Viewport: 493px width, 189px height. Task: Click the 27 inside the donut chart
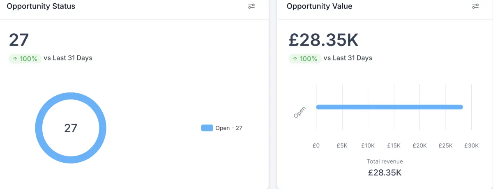tap(71, 128)
